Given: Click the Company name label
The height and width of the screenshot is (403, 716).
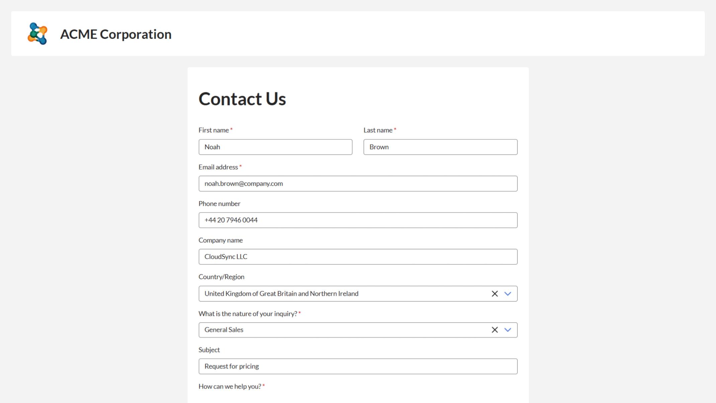Looking at the screenshot, I should point(220,240).
